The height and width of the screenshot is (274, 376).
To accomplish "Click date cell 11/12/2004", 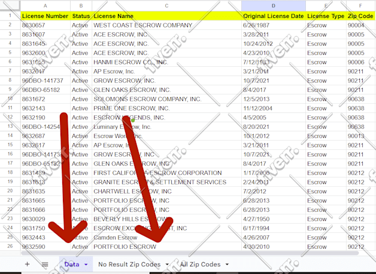I will tap(274, 108).
